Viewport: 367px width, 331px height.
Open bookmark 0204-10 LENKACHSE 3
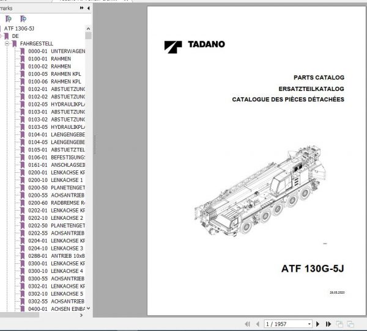pos(56,248)
